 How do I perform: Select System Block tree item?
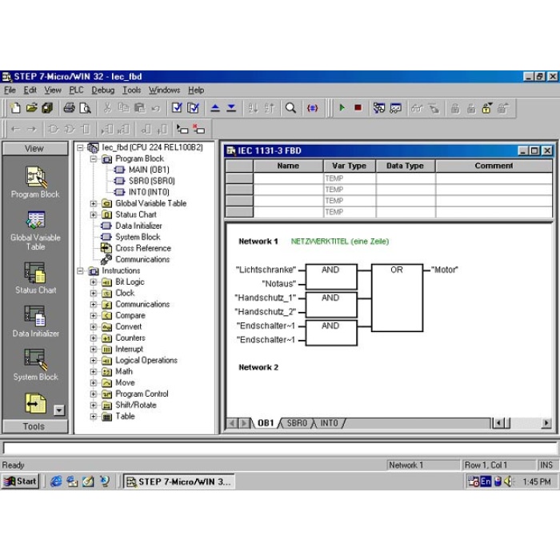click(x=138, y=237)
